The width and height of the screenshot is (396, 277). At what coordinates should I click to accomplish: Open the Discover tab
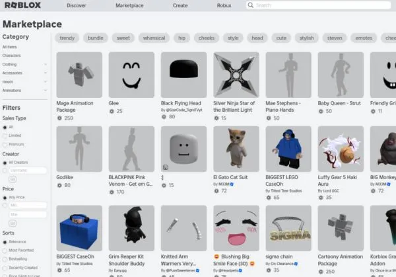tap(77, 5)
